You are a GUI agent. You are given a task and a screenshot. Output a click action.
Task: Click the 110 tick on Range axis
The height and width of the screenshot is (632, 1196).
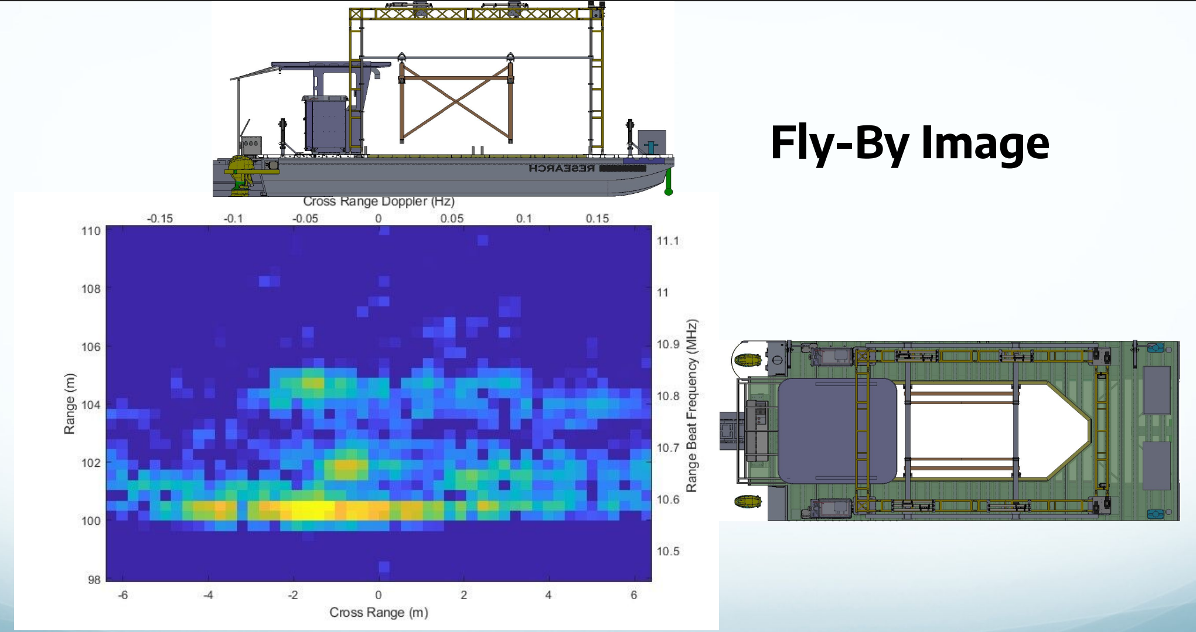[x=91, y=231]
